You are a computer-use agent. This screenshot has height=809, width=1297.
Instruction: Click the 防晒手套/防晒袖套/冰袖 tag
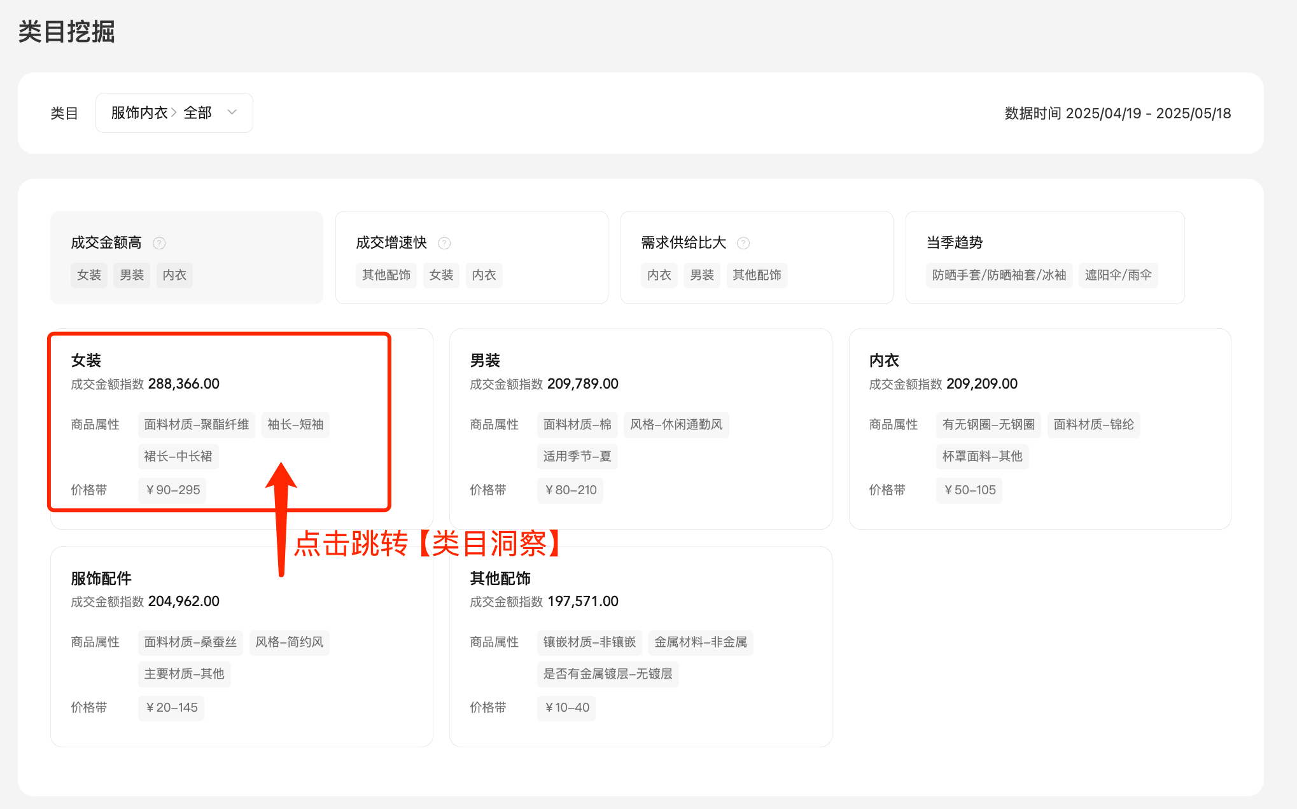pyautogui.click(x=999, y=275)
